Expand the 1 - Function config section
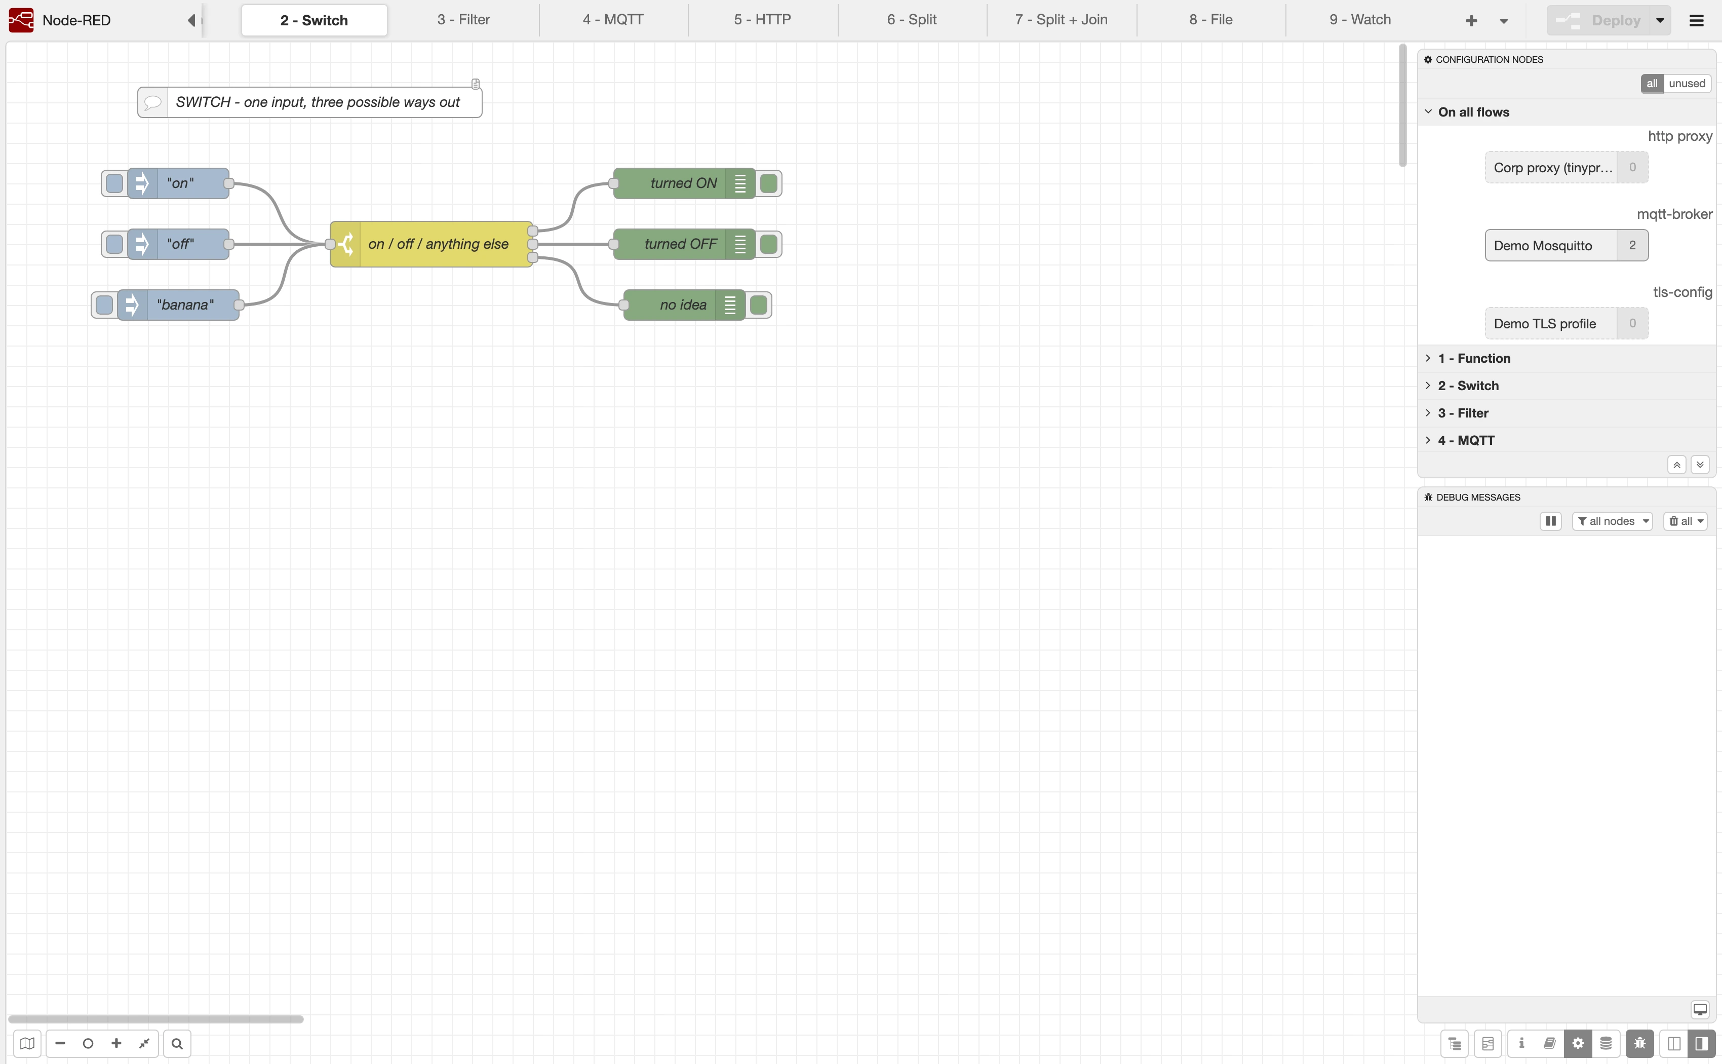1722x1064 pixels. [1567, 358]
